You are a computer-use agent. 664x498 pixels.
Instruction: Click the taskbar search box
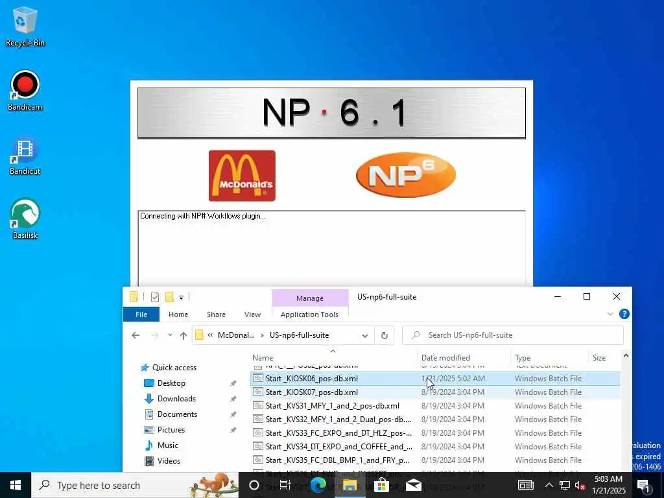135,485
